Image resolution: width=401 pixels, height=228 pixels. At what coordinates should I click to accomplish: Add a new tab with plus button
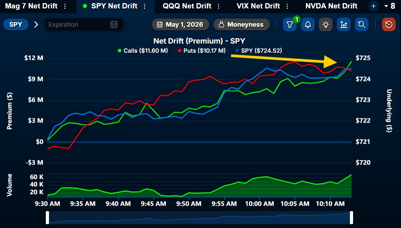(374, 6)
